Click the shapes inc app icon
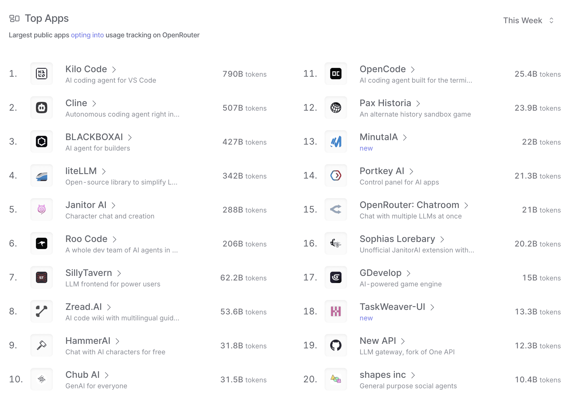The height and width of the screenshot is (403, 580). [x=336, y=379]
